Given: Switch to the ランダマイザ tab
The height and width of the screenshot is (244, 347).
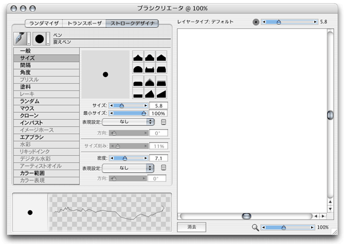Looking at the screenshot, I should coord(43,23).
